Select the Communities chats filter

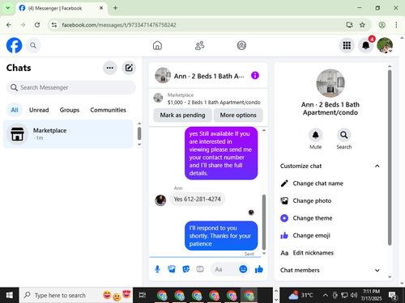coord(108,110)
